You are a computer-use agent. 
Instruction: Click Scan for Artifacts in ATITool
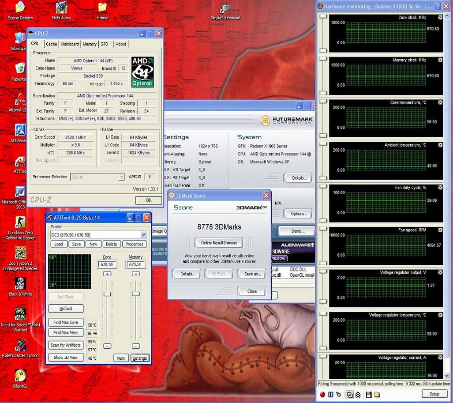pos(66,345)
